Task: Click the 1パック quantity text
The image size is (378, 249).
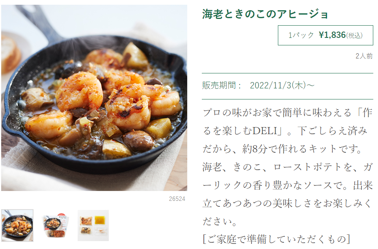Action: pos(301,35)
